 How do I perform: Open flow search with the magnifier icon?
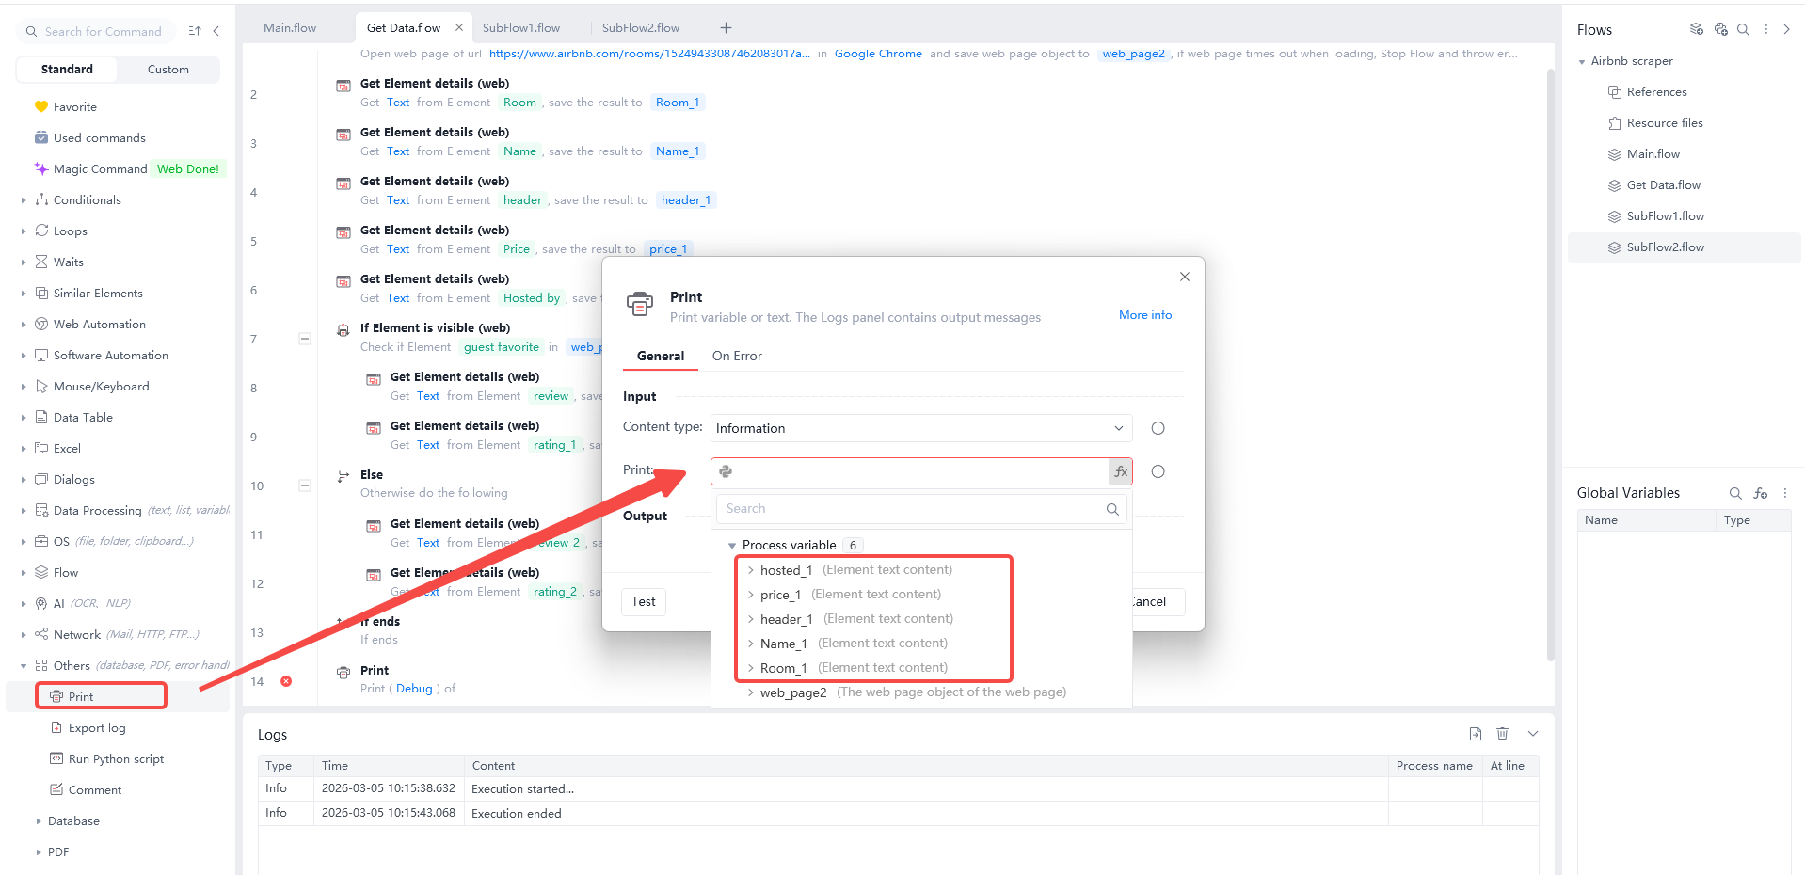1743,29
